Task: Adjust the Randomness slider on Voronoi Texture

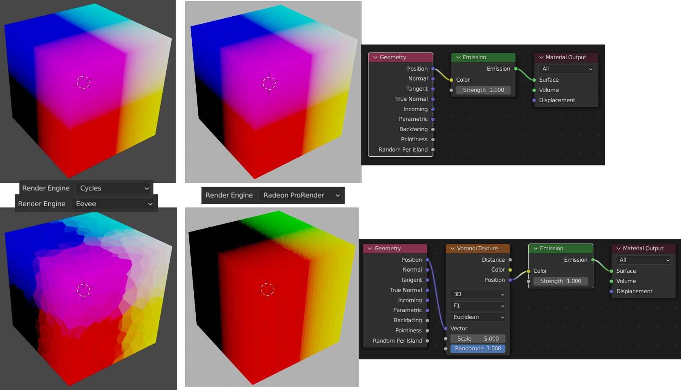Action: 477,348
